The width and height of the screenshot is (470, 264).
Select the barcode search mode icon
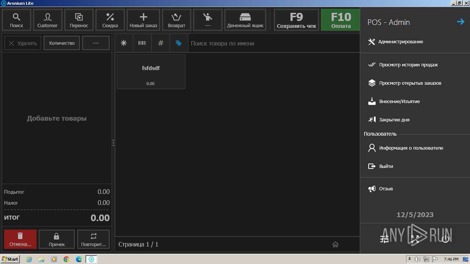(142, 43)
